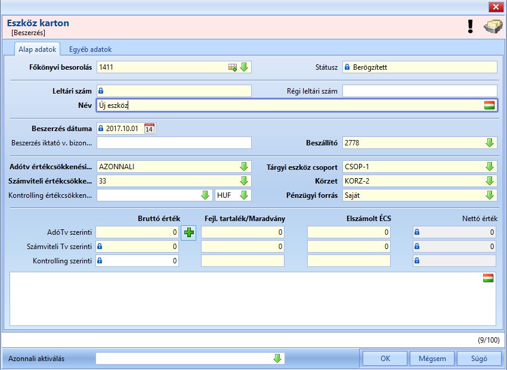507x370 pixels.
Task: Click the Nettó érték column header
Action: click(x=480, y=219)
